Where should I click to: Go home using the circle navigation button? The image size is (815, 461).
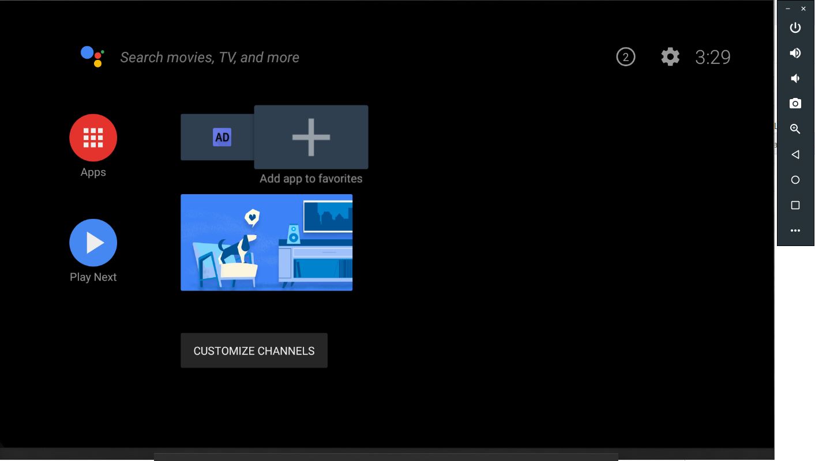pyautogui.click(x=795, y=179)
